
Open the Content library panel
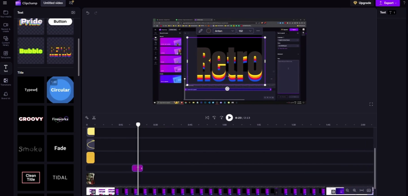(x=6, y=41)
